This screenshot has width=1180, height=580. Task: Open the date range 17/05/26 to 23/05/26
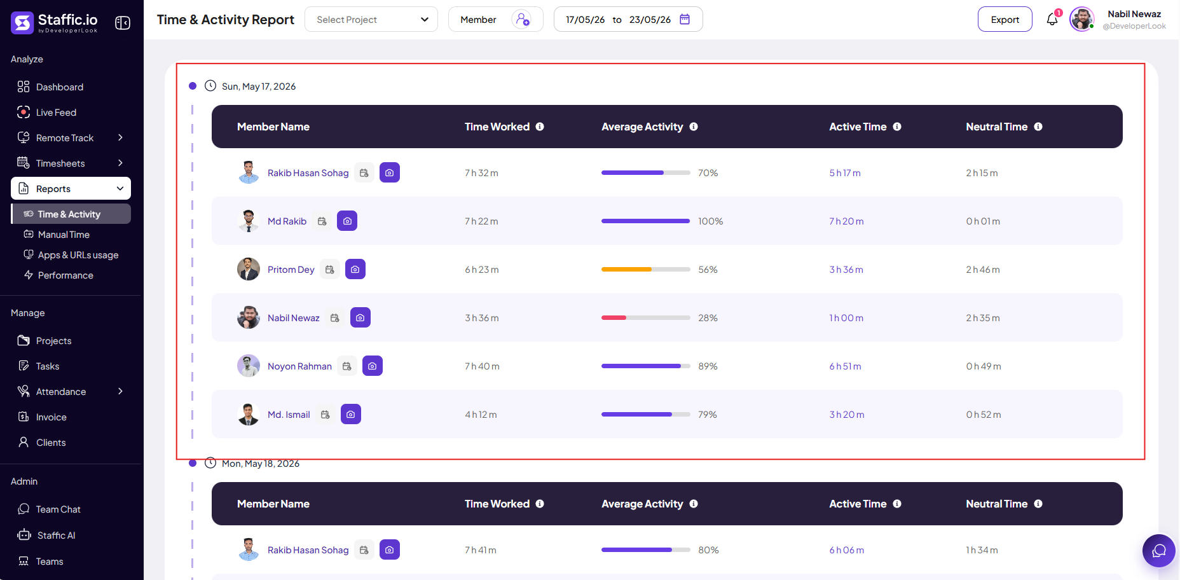628,19
